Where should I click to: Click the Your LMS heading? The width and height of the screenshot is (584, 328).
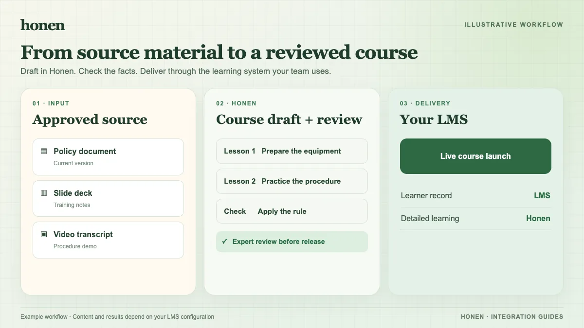434,120
